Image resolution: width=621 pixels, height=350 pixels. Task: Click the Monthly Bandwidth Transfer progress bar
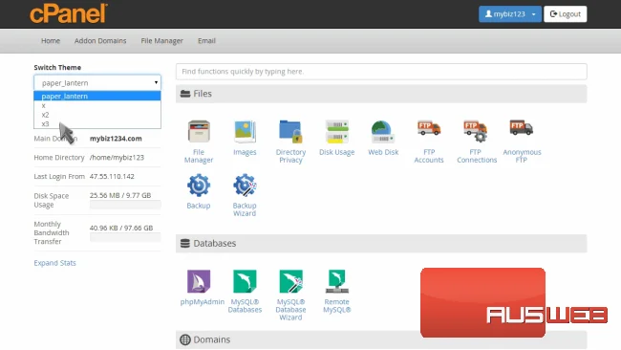tap(125, 237)
